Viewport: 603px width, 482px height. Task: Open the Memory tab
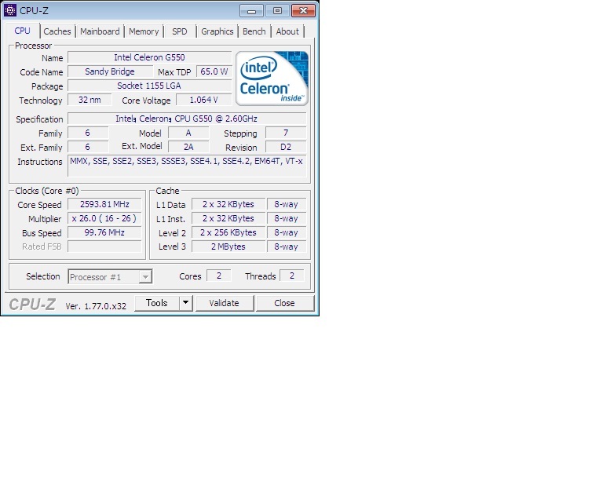click(144, 31)
